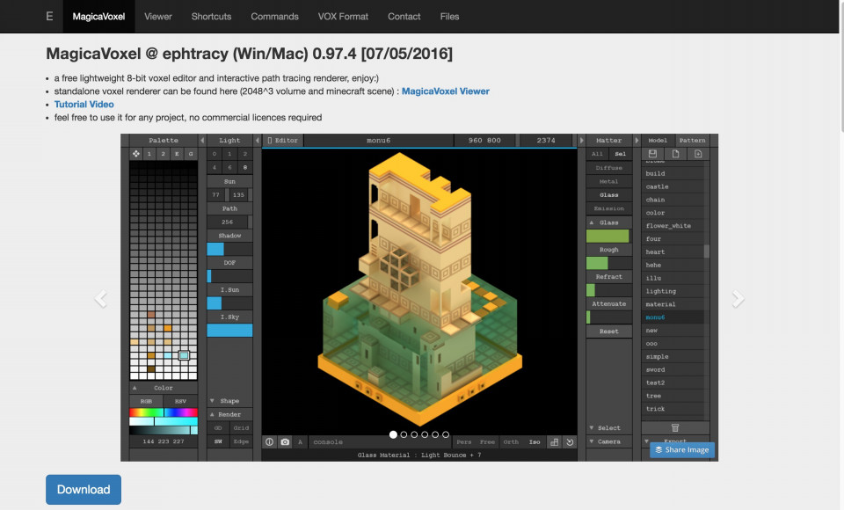Select palette preset button 1
Viewport: 844px width, 510px height.
pyautogui.click(x=149, y=154)
